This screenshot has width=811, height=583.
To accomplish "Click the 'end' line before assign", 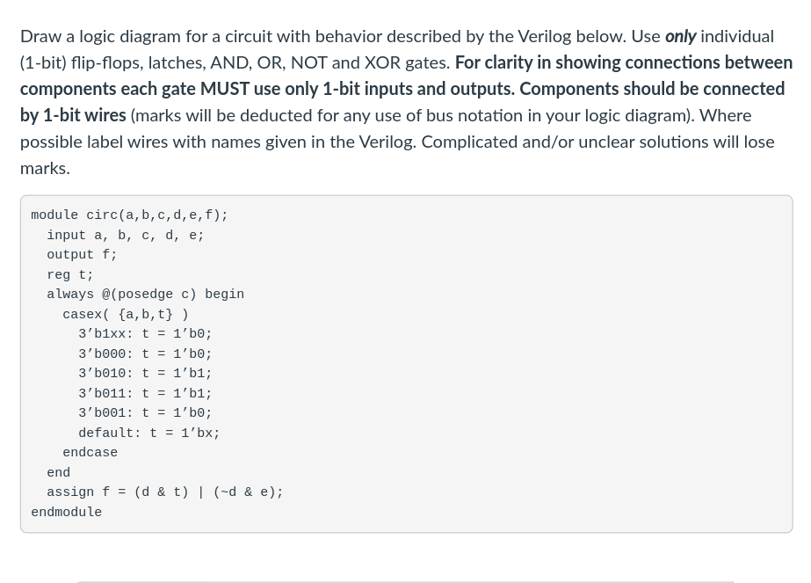I will pyautogui.click(x=58, y=473).
